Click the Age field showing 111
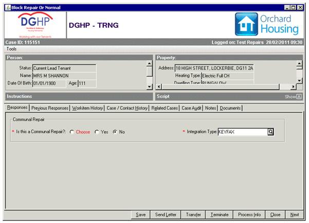Image resolution: width=309 pixels, height=223 pixels. pyautogui.click(x=87, y=83)
